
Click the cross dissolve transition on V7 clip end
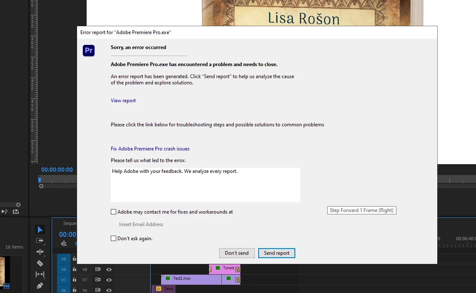[238, 280]
